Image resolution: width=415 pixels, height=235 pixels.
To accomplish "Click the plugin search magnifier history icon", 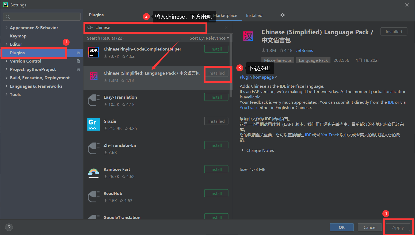I will click(90, 28).
